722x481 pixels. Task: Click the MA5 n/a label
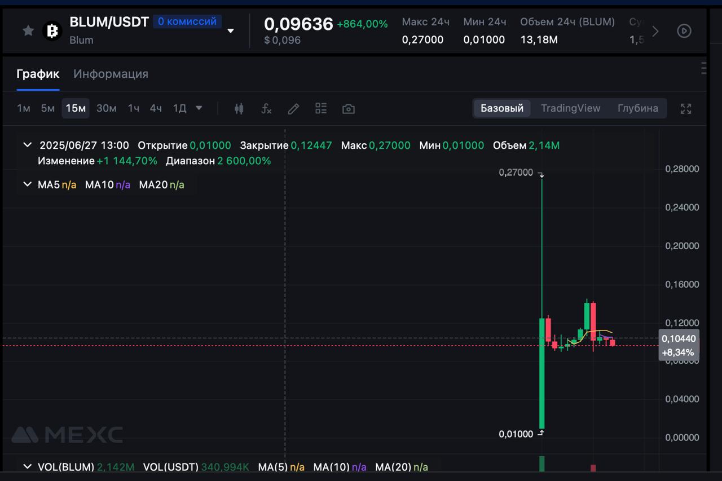(x=57, y=184)
